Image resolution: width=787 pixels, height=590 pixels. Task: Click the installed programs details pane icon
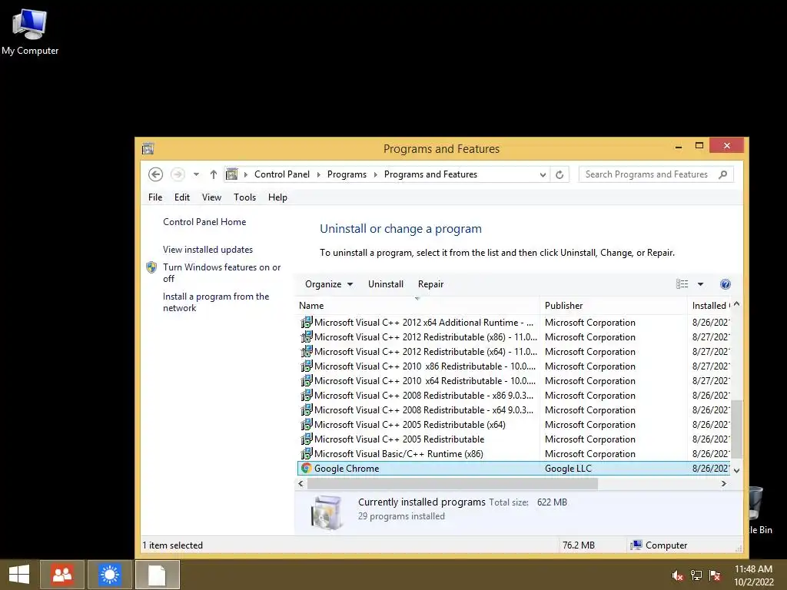(x=327, y=512)
